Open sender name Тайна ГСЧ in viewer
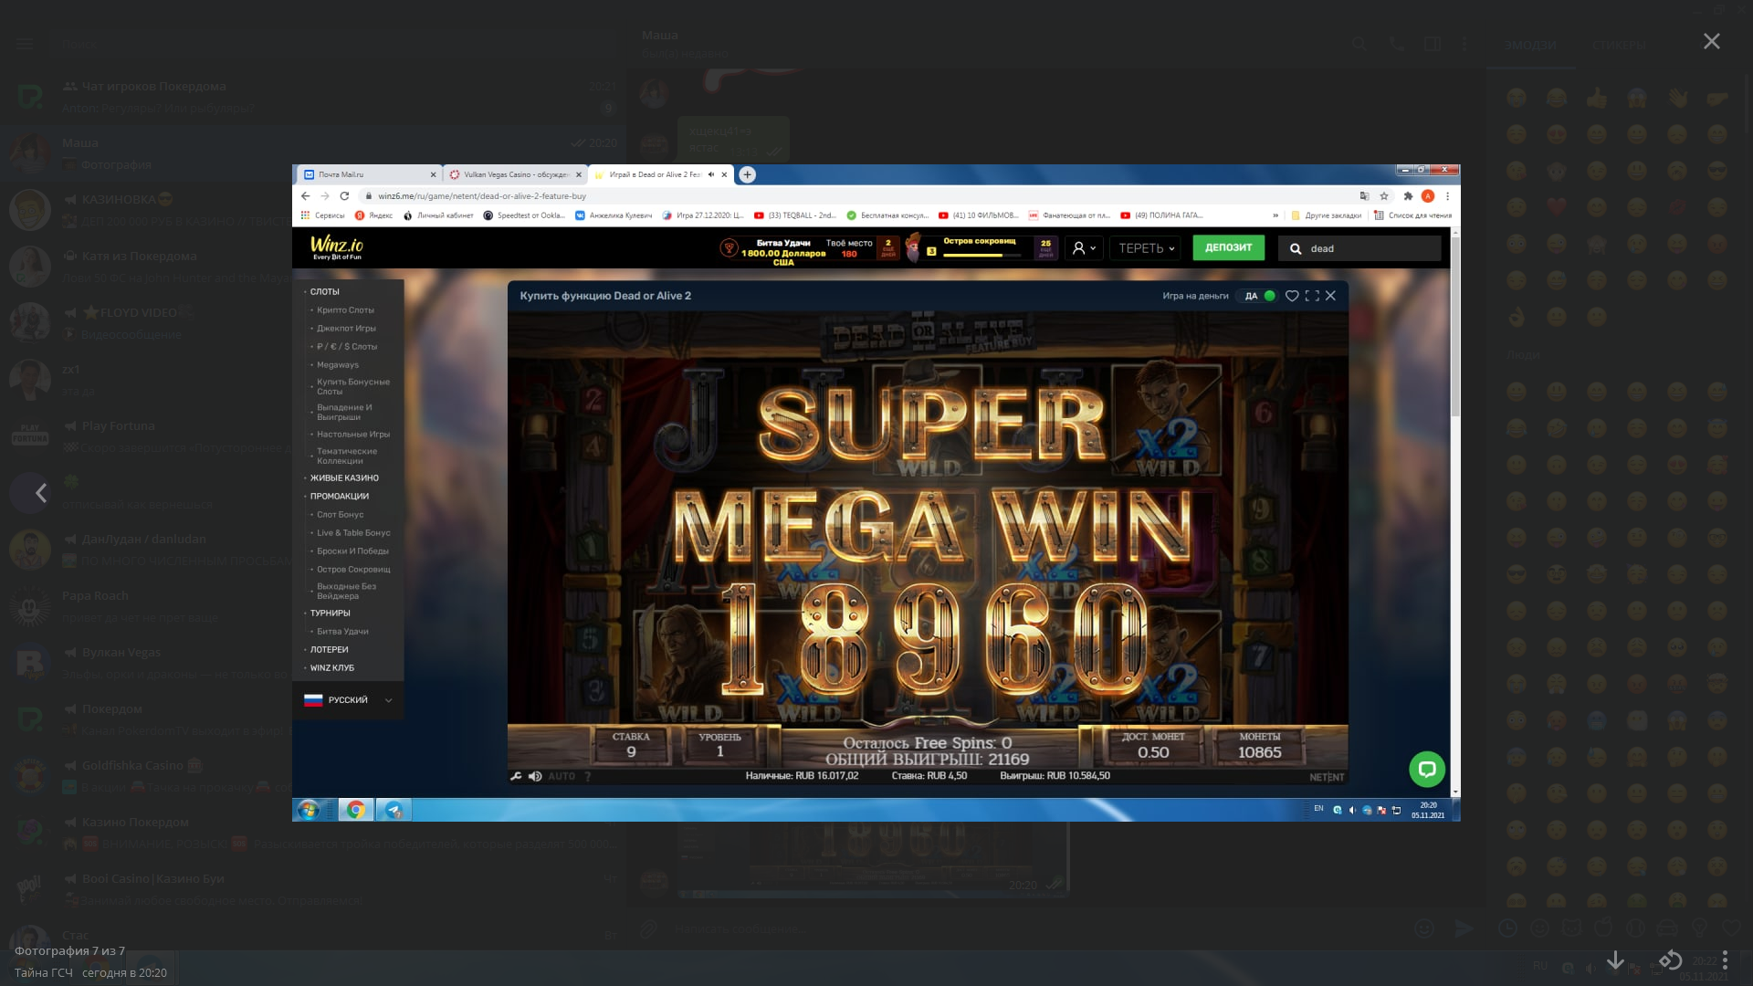Viewport: 1753px width, 986px height. pos(43,972)
